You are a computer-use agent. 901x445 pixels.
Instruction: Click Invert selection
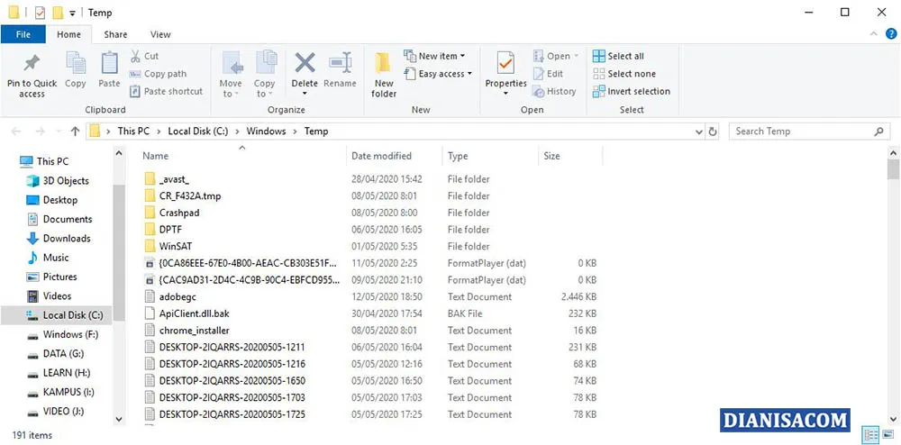632,91
